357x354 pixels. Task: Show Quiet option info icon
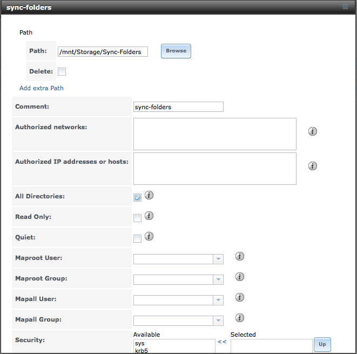149,236
